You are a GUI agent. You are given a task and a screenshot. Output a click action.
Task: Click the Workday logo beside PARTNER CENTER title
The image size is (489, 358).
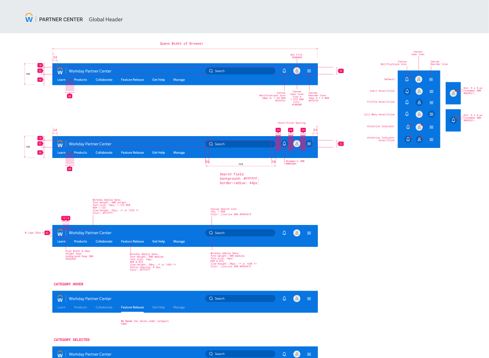pyautogui.click(x=29, y=19)
